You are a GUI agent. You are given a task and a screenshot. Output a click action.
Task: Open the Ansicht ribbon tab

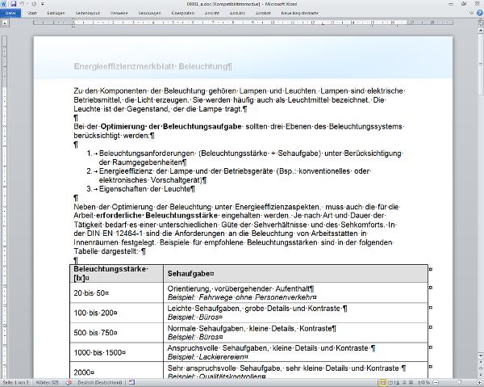click(x=212, y=14)
